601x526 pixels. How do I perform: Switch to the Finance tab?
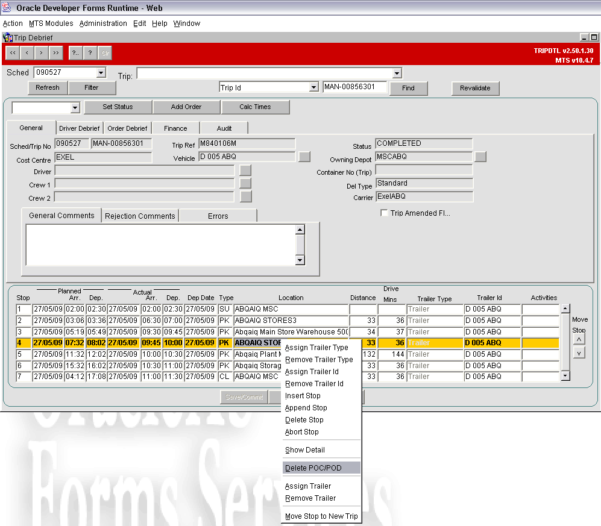click(175, 128)
